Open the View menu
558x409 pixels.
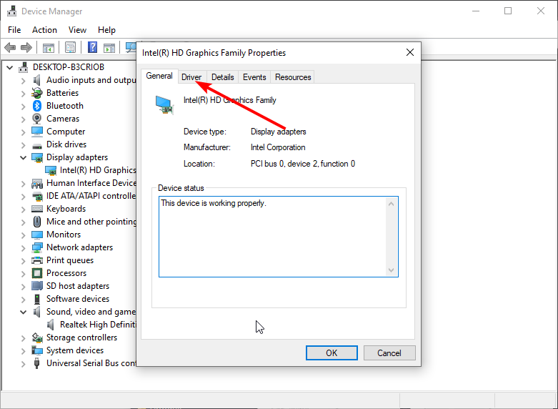pos(77,30)
